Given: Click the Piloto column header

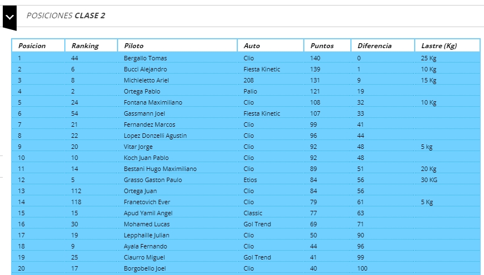Looking at the screenshot, I should pos(134,46).
